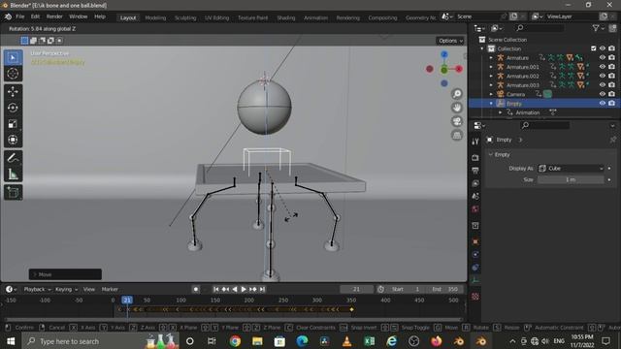
Task: Toggle visibility eye for Empty
Action: (603, 104)
